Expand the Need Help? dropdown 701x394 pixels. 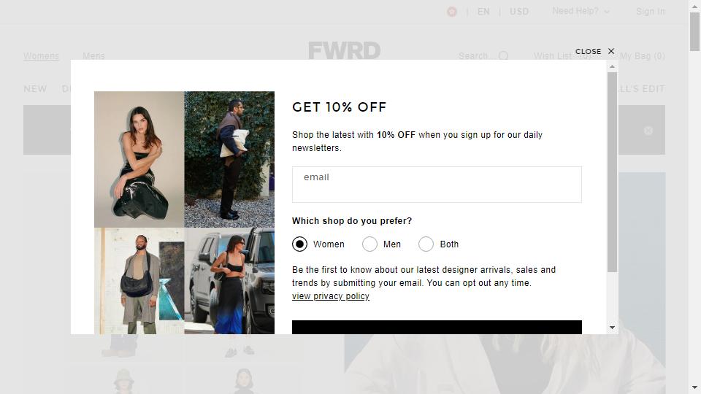coord(581,11)
